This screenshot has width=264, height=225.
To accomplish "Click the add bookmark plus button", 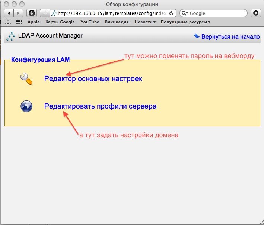I will point(45,13).
